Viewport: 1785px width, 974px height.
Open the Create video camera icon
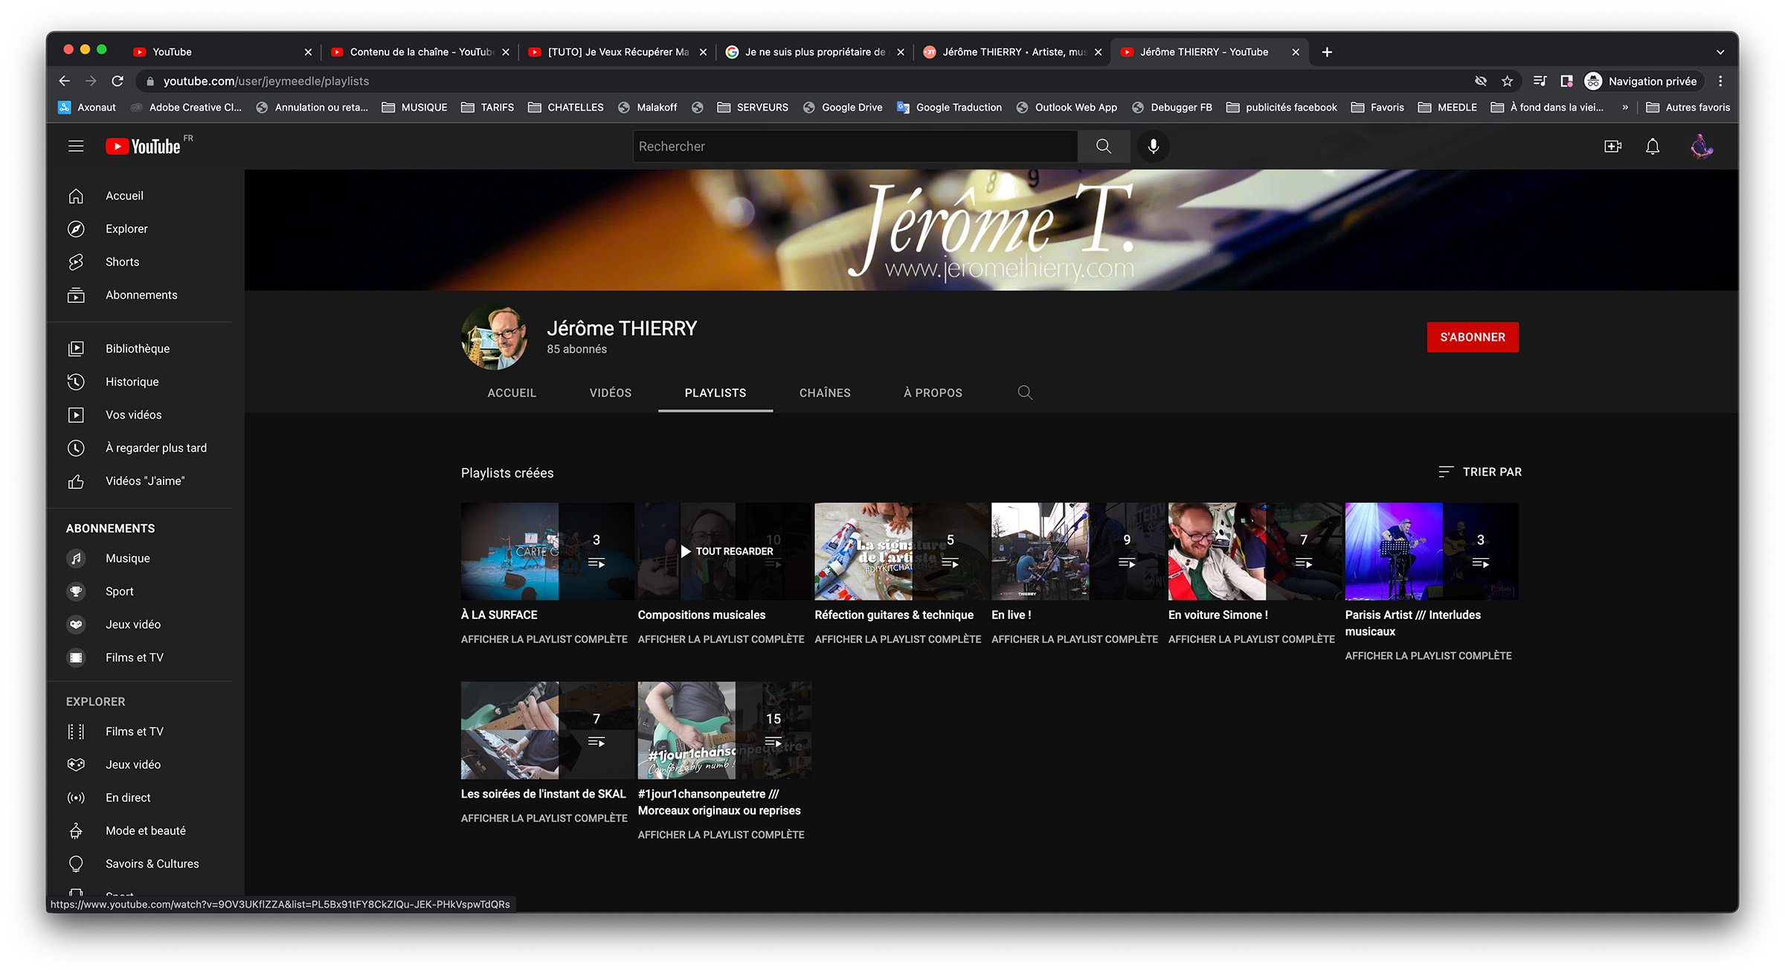click(1612, 147)
